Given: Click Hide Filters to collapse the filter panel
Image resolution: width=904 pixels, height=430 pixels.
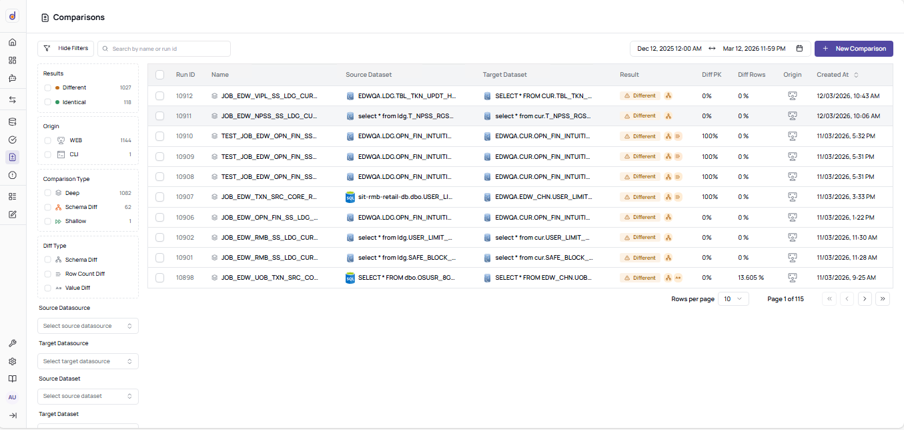Looking at the screenshot, I should (65, 48).
